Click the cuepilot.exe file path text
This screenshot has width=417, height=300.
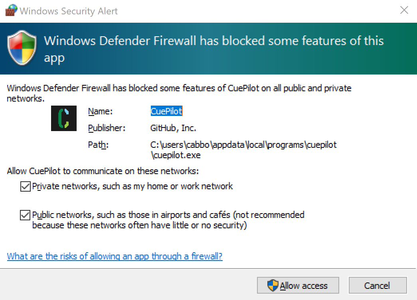tap(243, 149)
